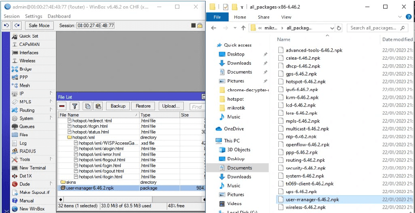Toggle Safe Mode in WinBox
The width and height of the screenshot is (415, 213).
tap(39, 25)
